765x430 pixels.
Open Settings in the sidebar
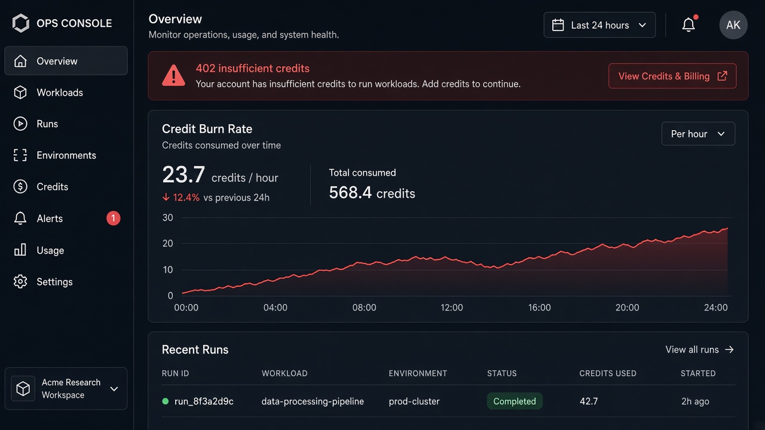pyautogui.click(x=66, y=282)
